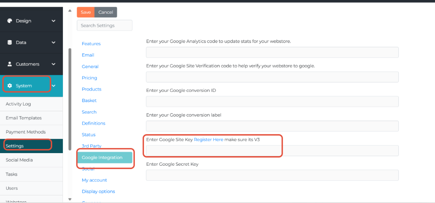
Task: Open the Register Here link
Action: [x=208, y=139]
